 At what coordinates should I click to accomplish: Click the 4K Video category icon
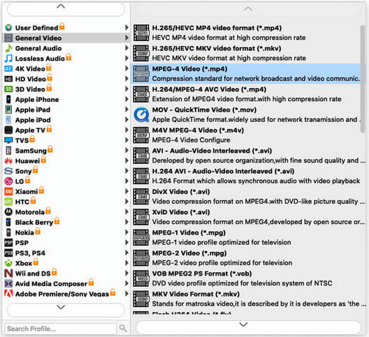coord(8,69)
